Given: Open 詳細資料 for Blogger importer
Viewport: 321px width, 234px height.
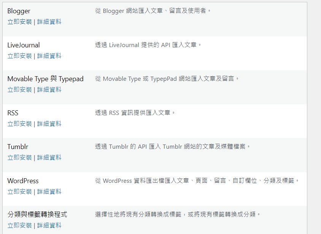Looking at the screenshot, I should point(49,22).
